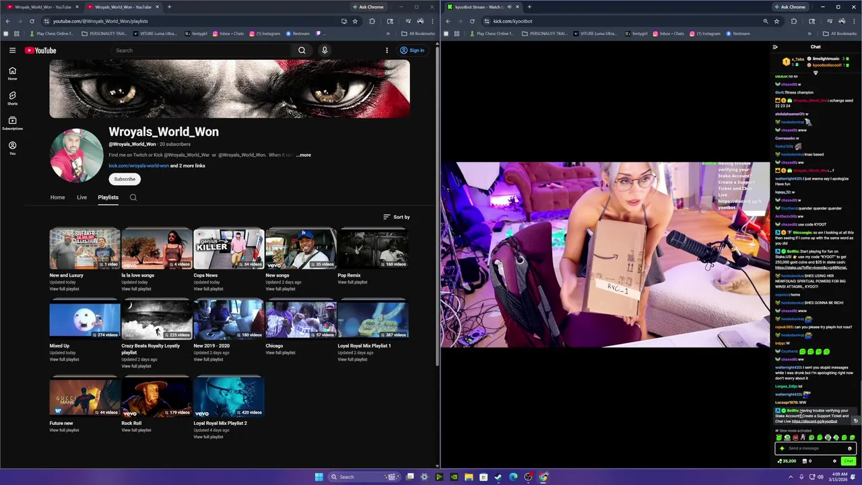Open OBS Studio from the taskbar

(x=528, y=477)
